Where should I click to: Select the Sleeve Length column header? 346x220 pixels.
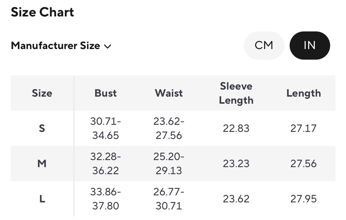coord(236,93)
